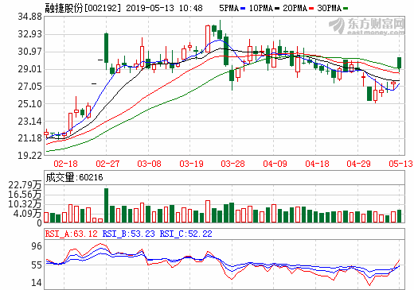Click the 05-13 date label

point(400,164)
